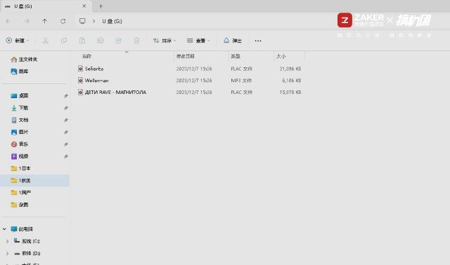450x265 pixels.
Task: Open the 1日本 folder in sidebar
Action: point(20,168)
